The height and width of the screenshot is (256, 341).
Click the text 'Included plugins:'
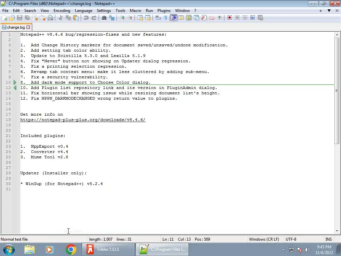(43, 136)
